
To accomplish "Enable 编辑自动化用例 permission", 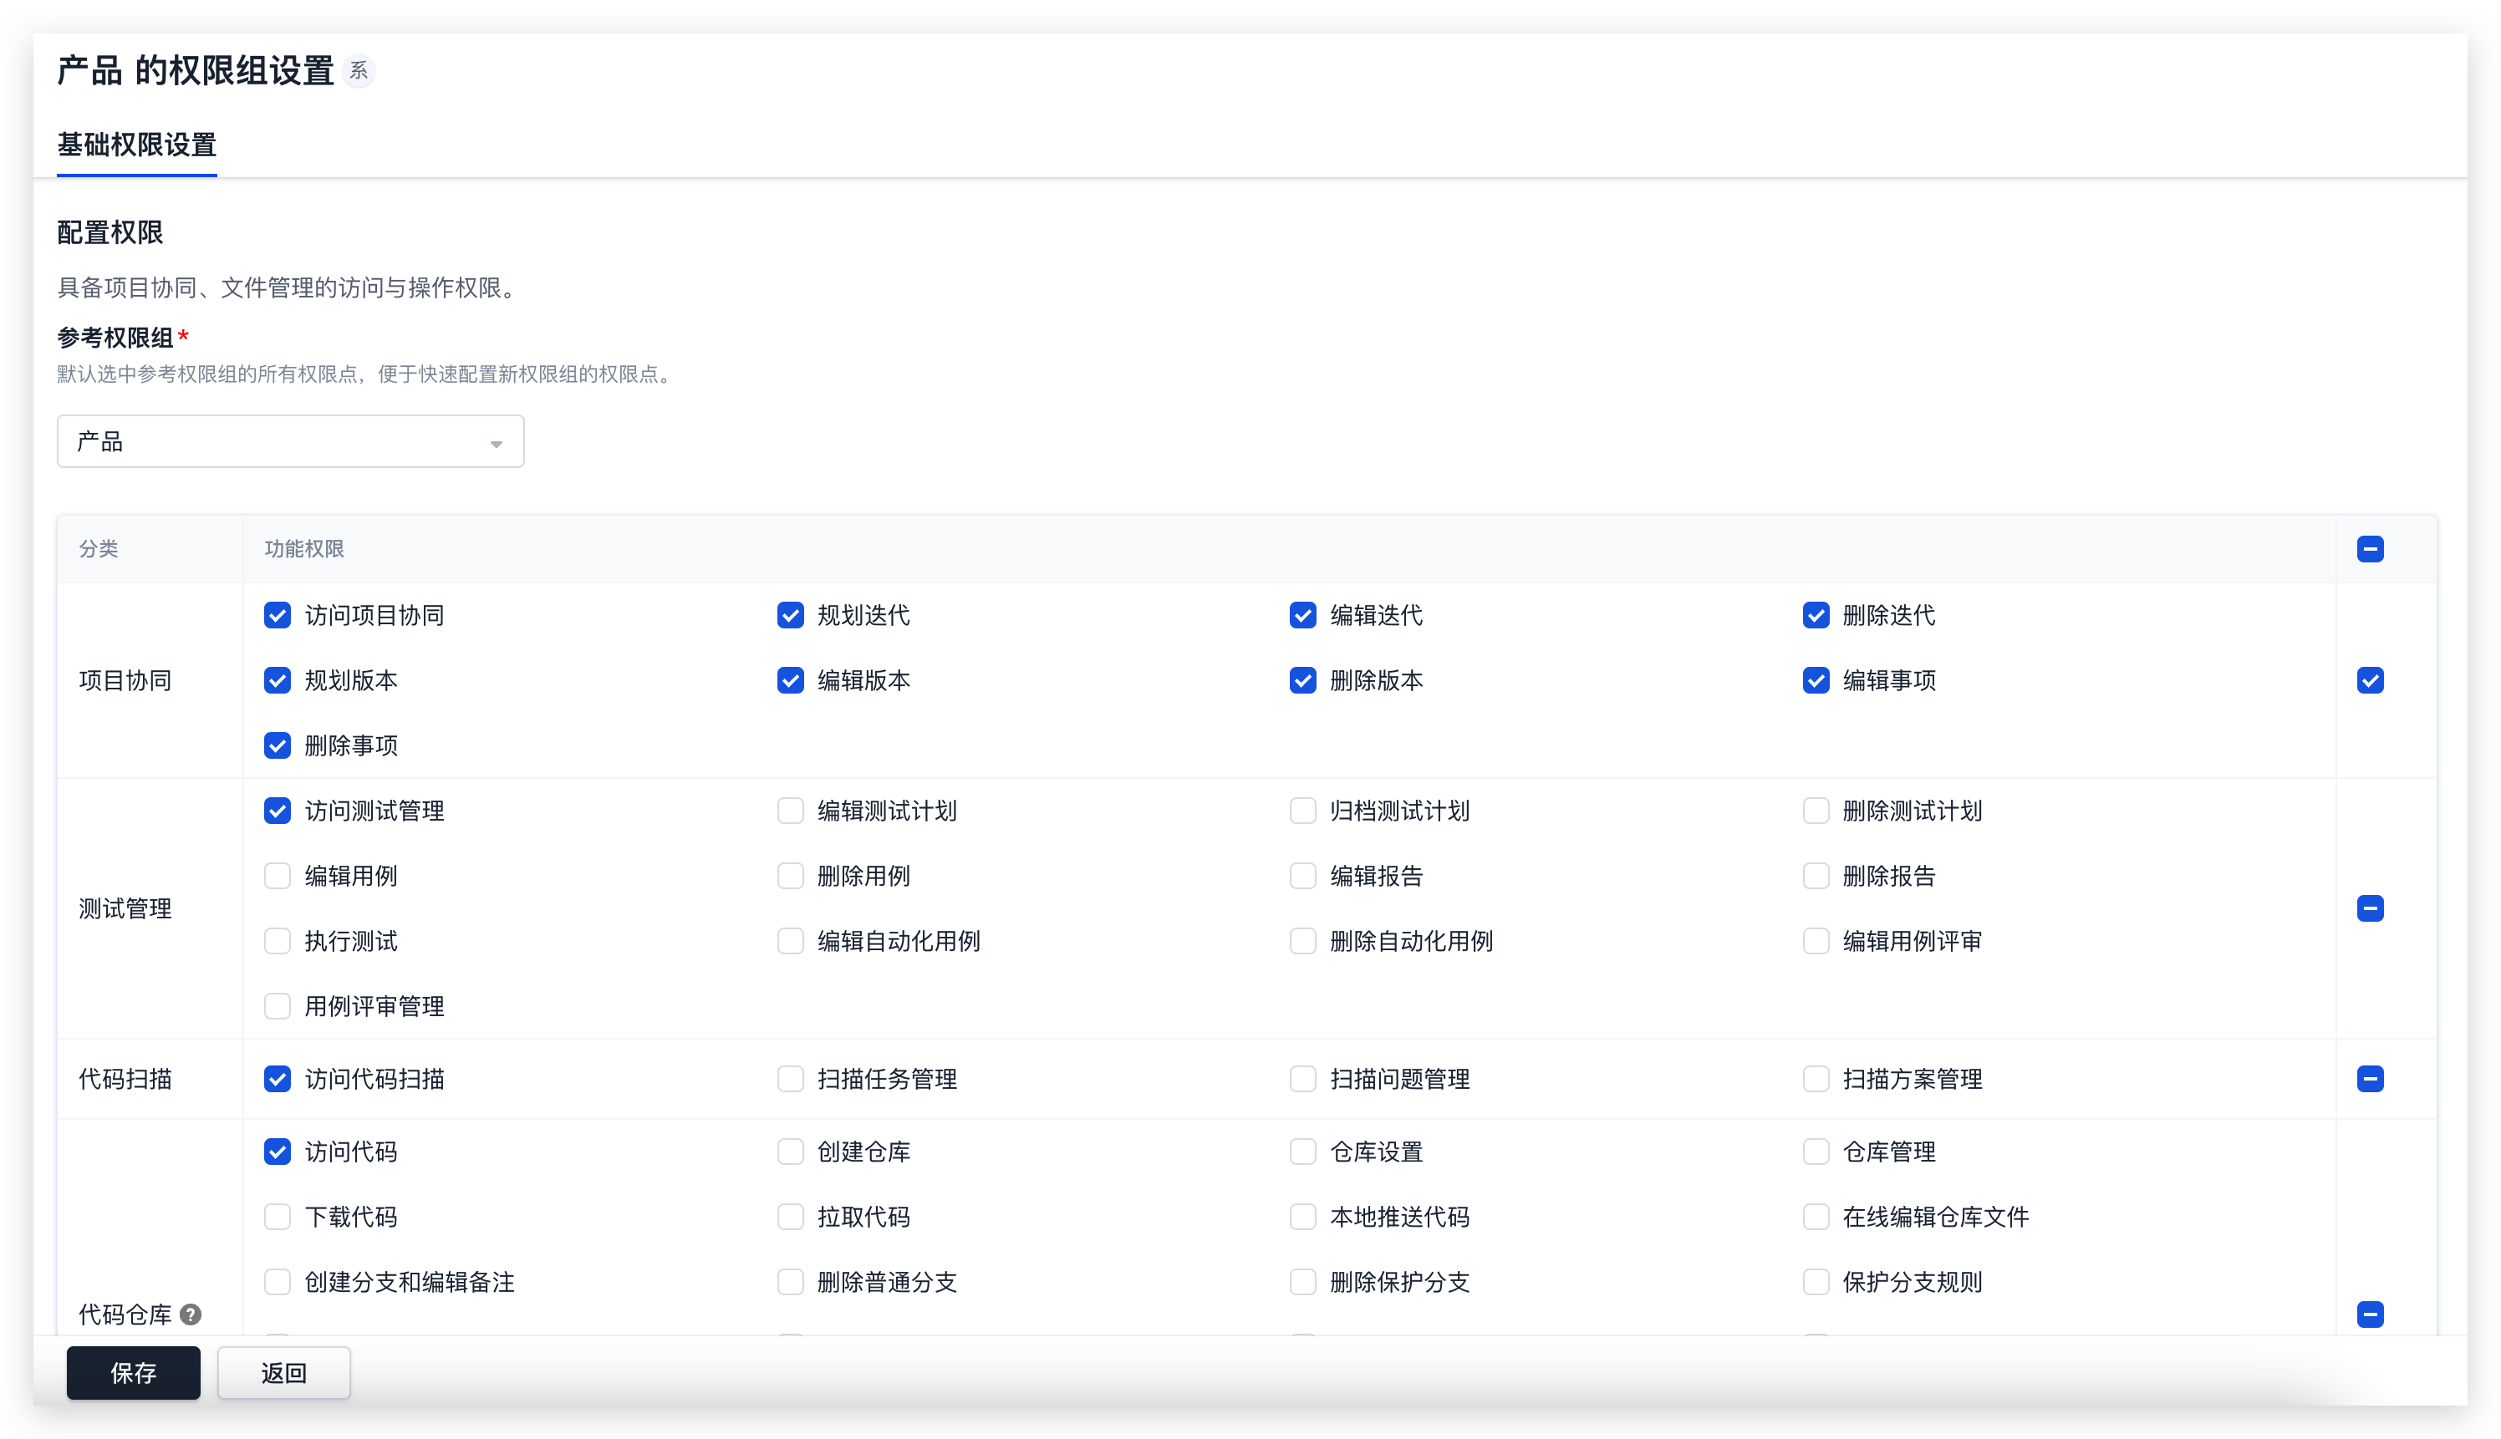I will [791, 941].
